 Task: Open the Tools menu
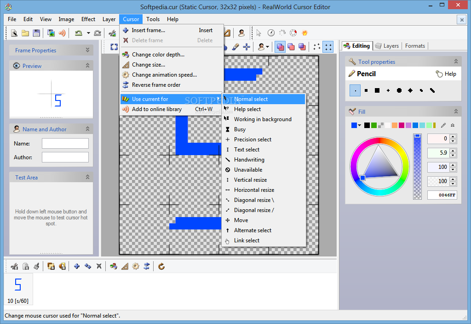pyautogui.click(x=153, y=19)
